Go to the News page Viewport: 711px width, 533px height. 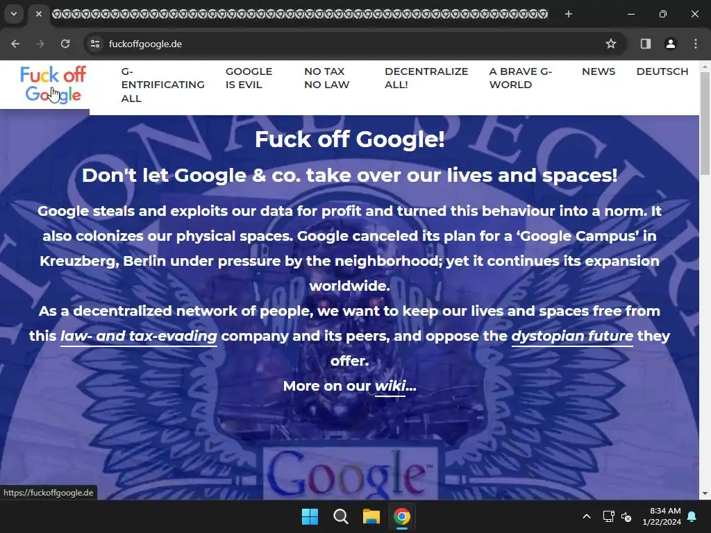(599, 71)
